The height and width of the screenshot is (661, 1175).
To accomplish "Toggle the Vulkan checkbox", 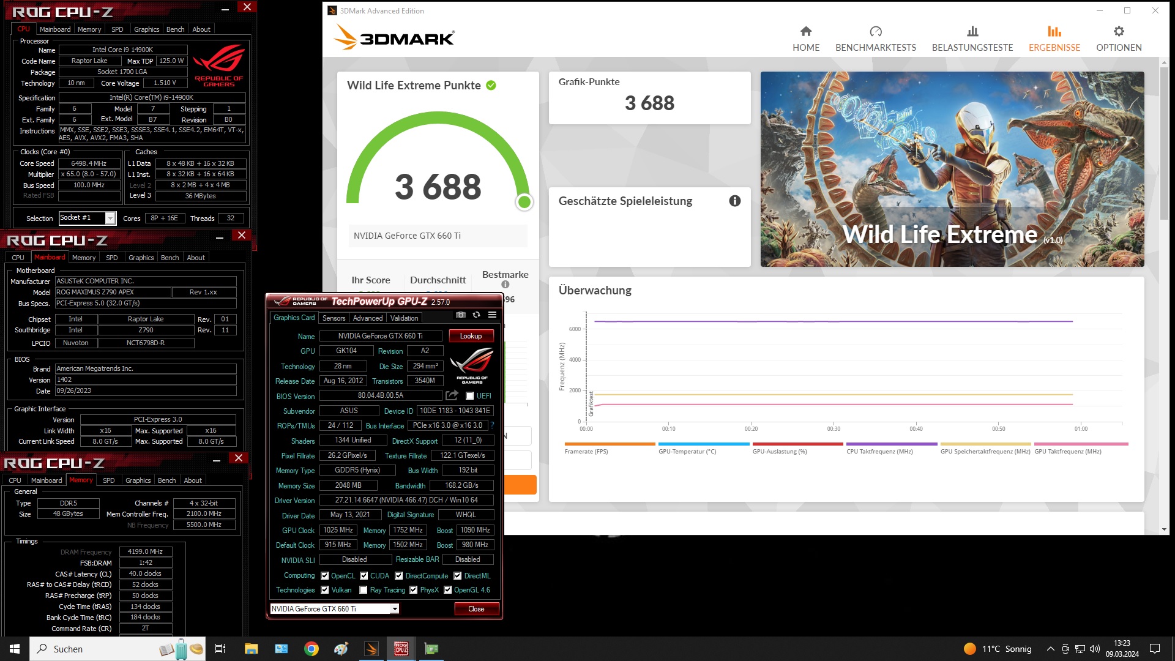I will coord(325,590).
